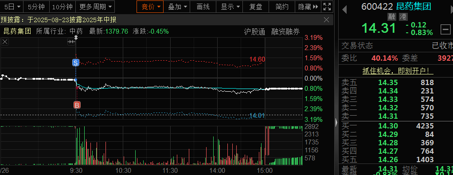
Task: Click the side panel collapse arrow
Action: (x=336, y=122)
